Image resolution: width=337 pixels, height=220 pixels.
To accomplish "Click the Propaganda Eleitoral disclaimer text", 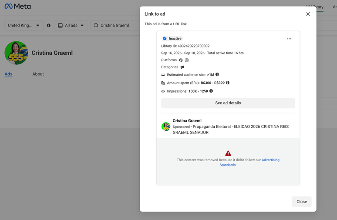I will 212,127.
